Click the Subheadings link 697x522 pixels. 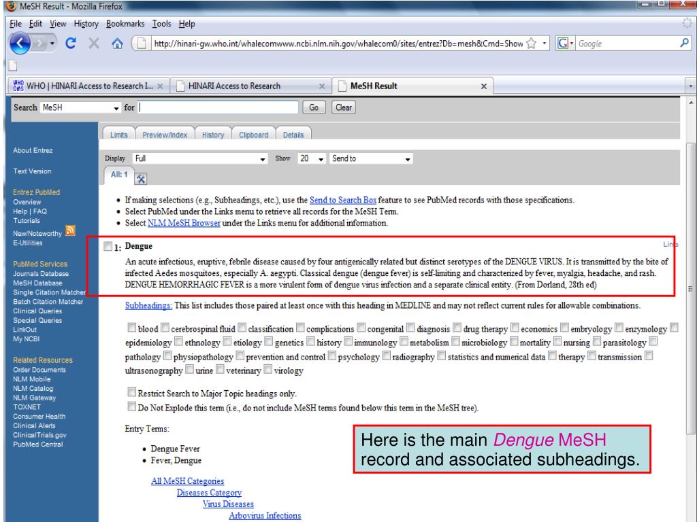click(x=148, y=305)
